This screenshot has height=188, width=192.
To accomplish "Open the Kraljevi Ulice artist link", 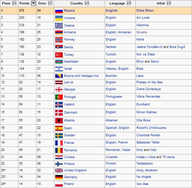I will (146, 157).
